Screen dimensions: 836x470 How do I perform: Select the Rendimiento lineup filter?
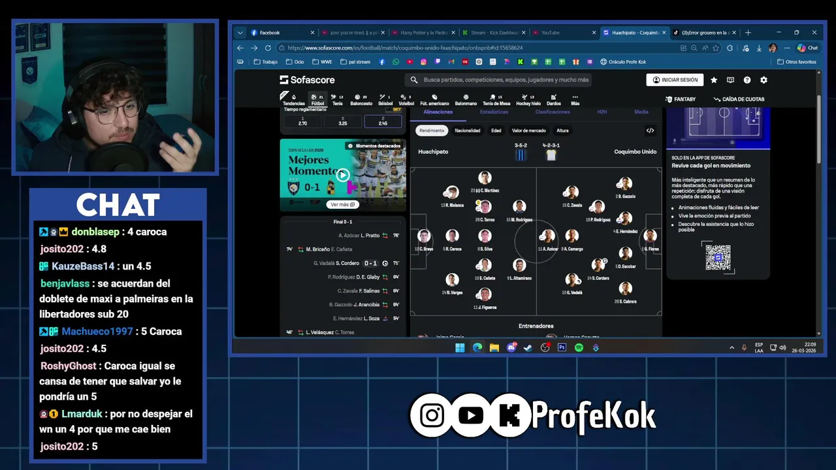pos(432,131)
